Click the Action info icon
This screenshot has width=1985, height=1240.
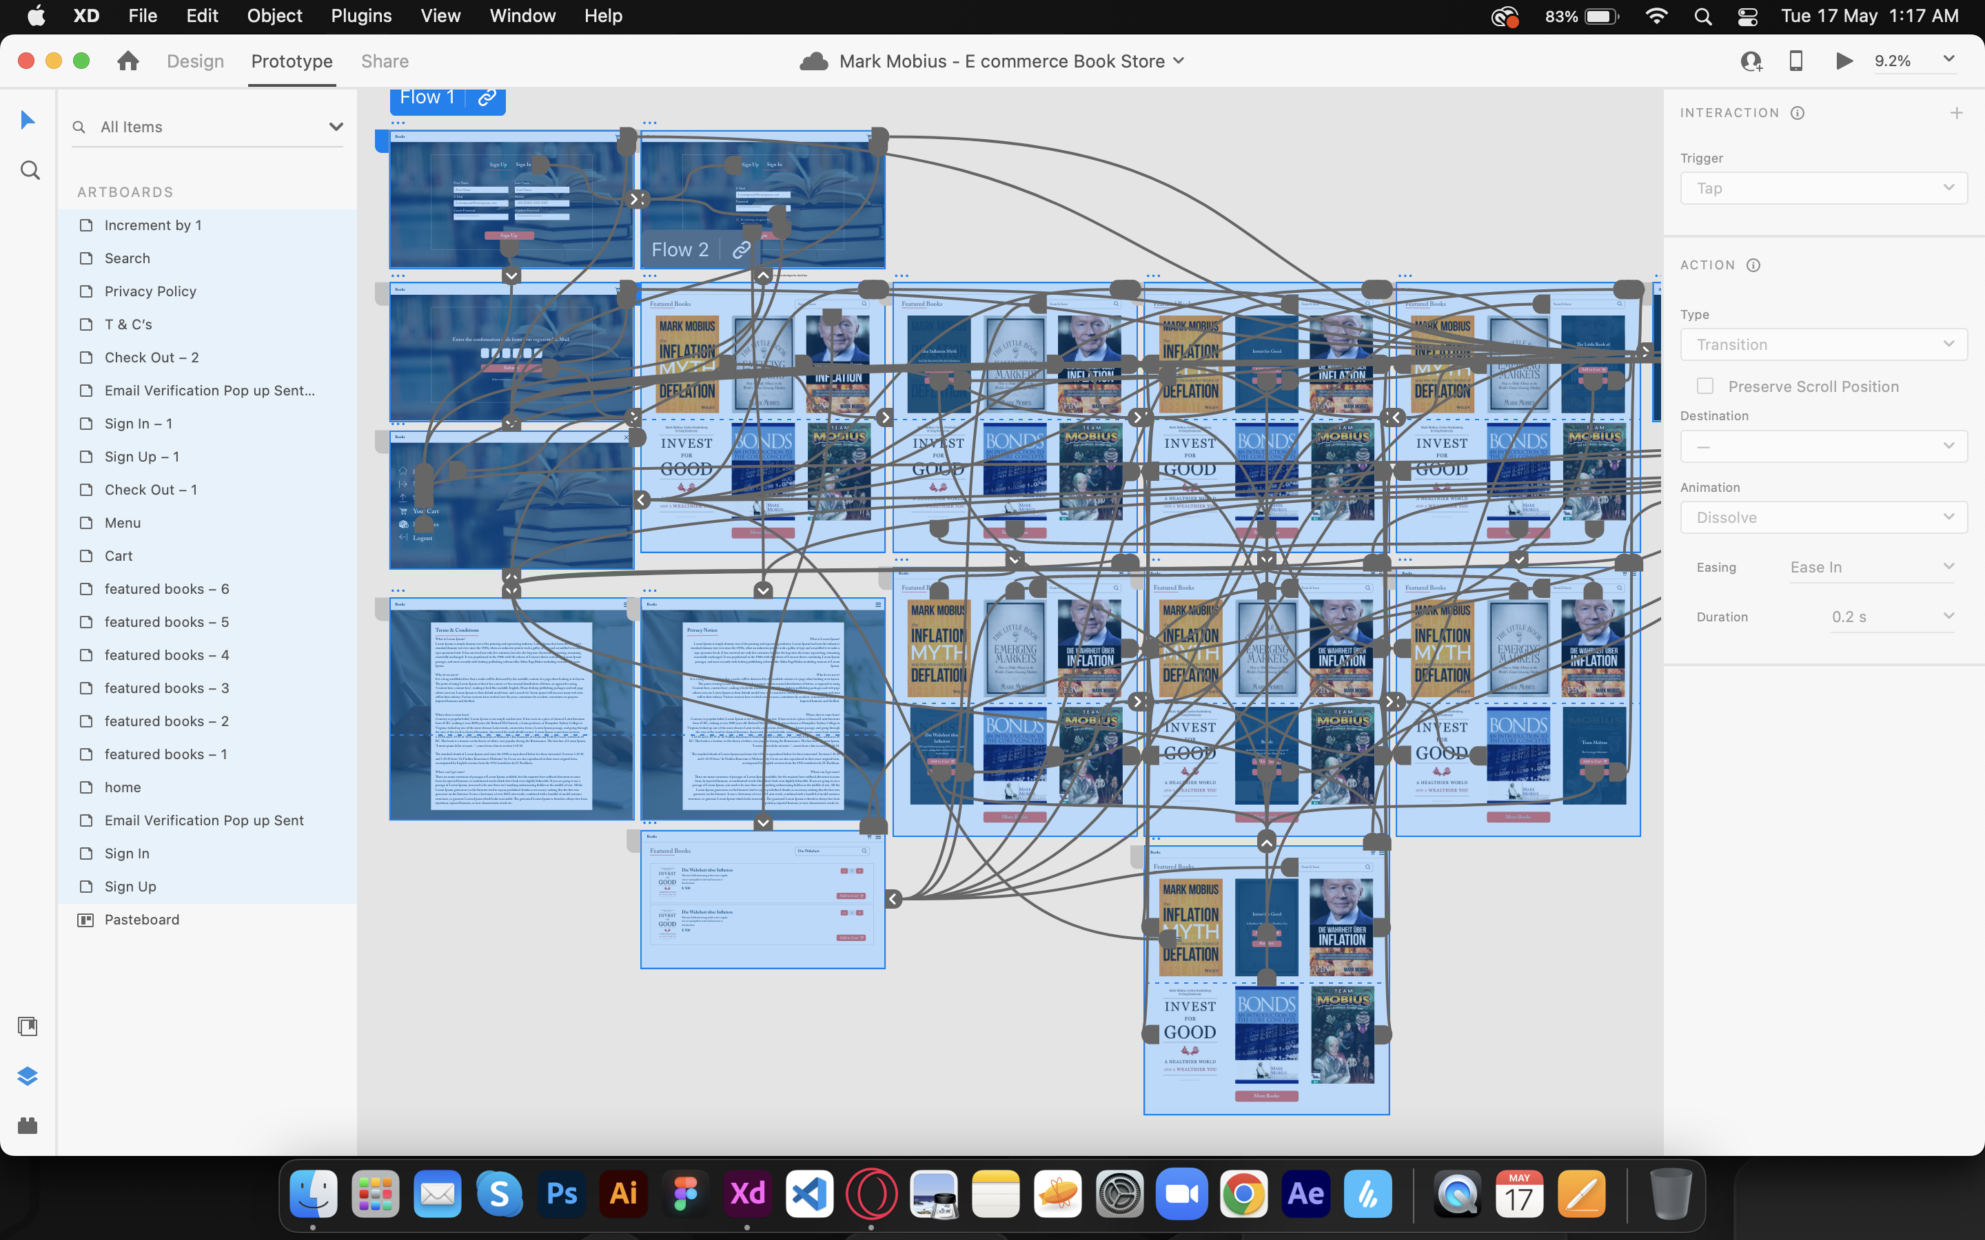1753,265
